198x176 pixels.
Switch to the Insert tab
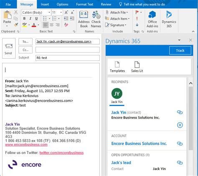click(45, 5)
